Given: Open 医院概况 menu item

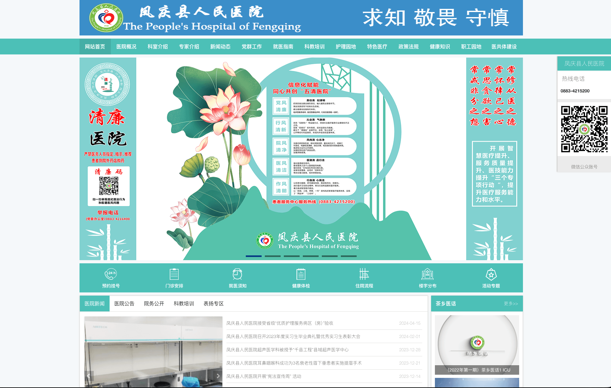Looking at the screenshot, I should pos(126,47).
